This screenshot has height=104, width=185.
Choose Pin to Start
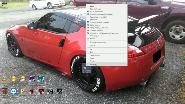point(107,20)
